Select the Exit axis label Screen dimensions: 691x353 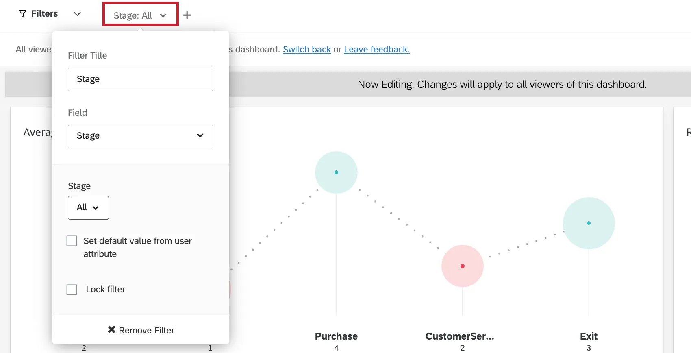click(x=589, y=336)
